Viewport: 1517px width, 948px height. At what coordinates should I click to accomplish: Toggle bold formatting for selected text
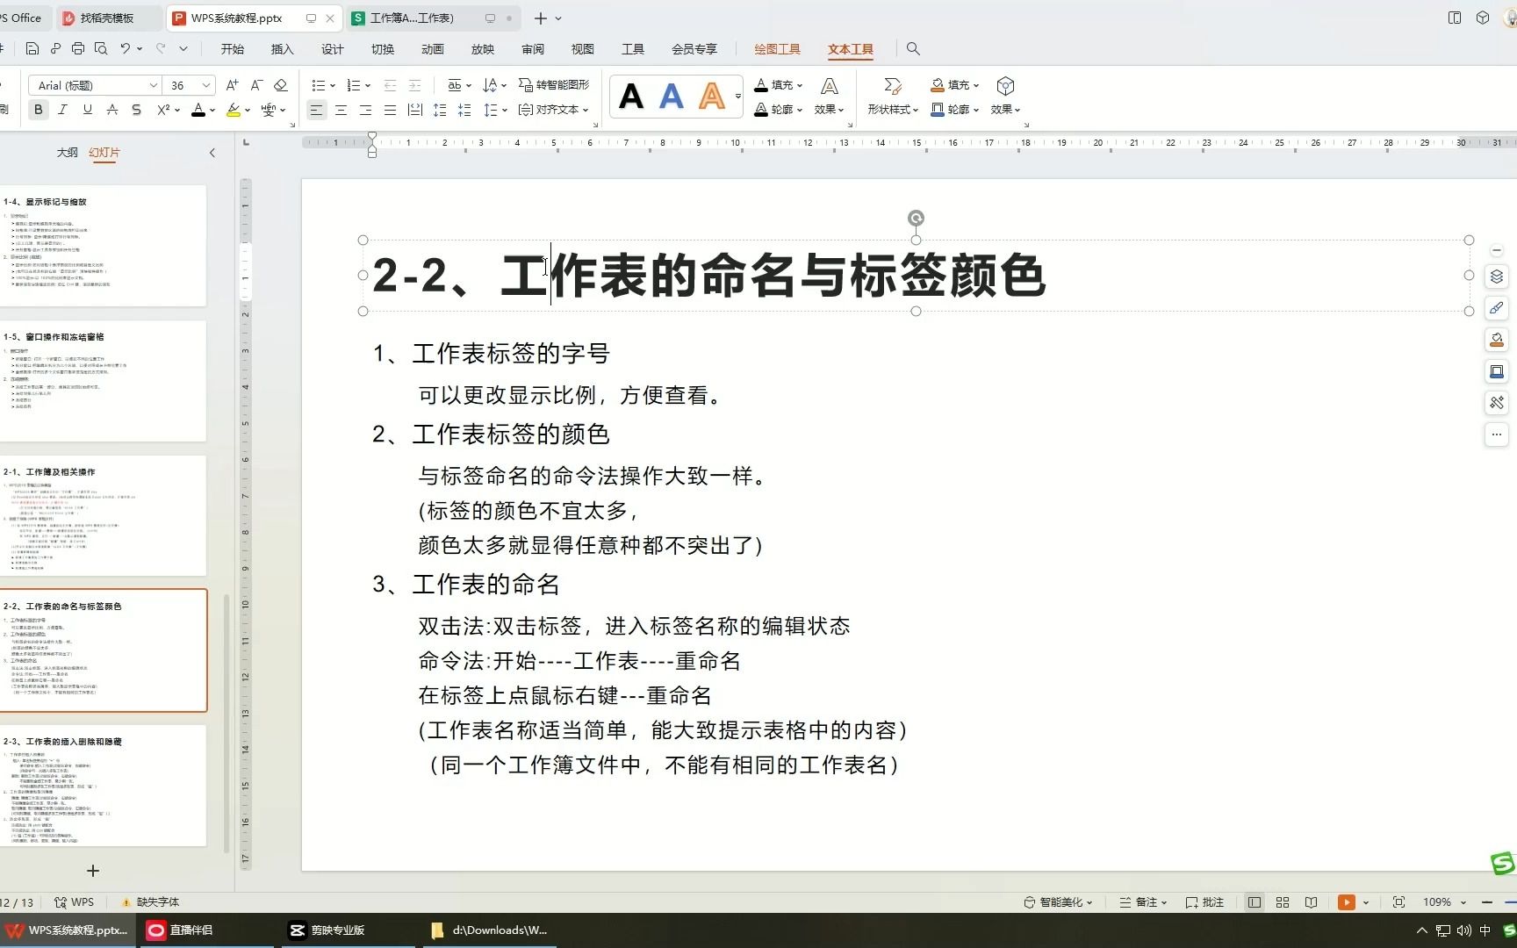pos(38,109)
